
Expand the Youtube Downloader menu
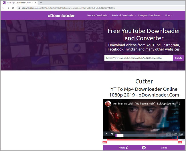pos(98,15)
